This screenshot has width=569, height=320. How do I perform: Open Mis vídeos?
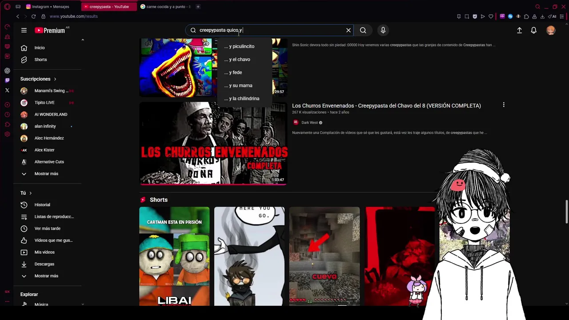click(48, 252)
